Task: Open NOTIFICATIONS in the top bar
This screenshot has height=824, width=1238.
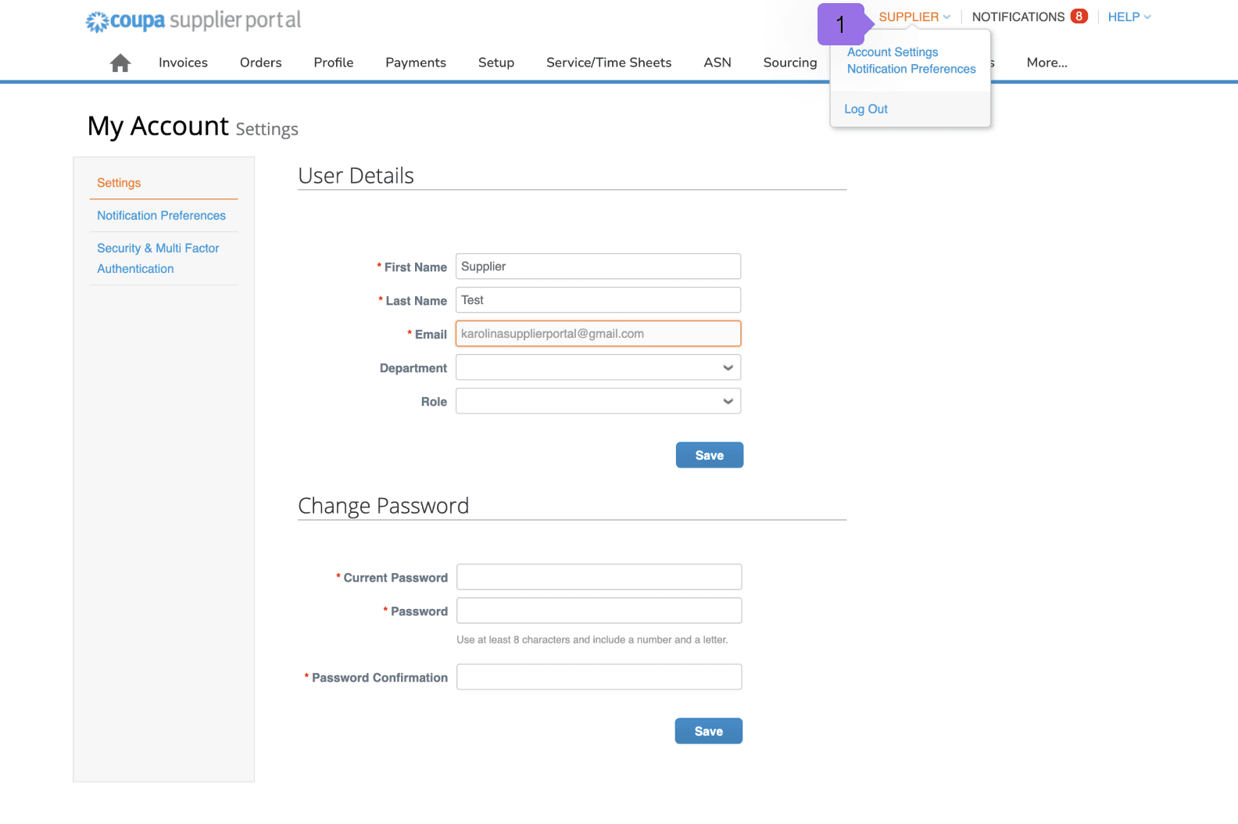Action: click(1018, 16)
